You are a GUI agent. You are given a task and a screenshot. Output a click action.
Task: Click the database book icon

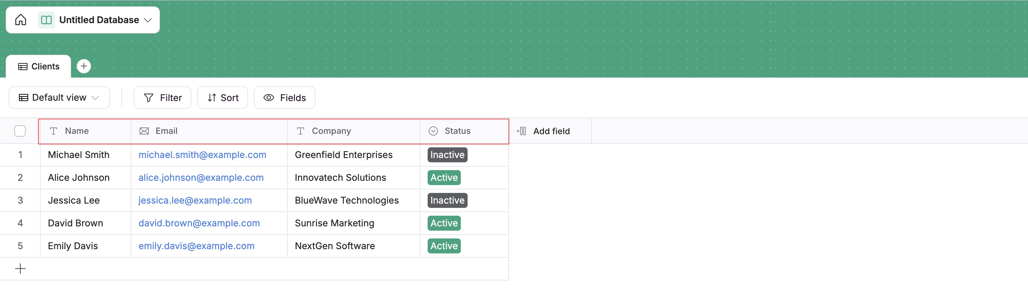click(x=46, y=20)
